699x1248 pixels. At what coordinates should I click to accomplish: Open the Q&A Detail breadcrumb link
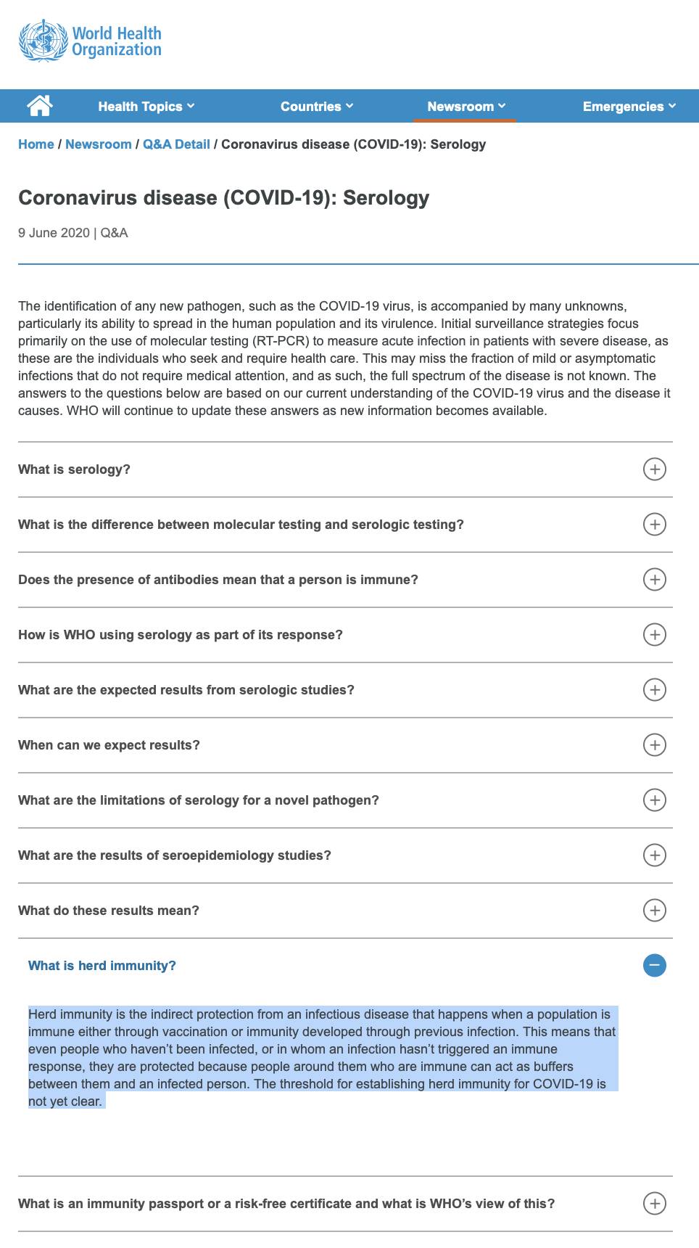(x=176, y=144)
